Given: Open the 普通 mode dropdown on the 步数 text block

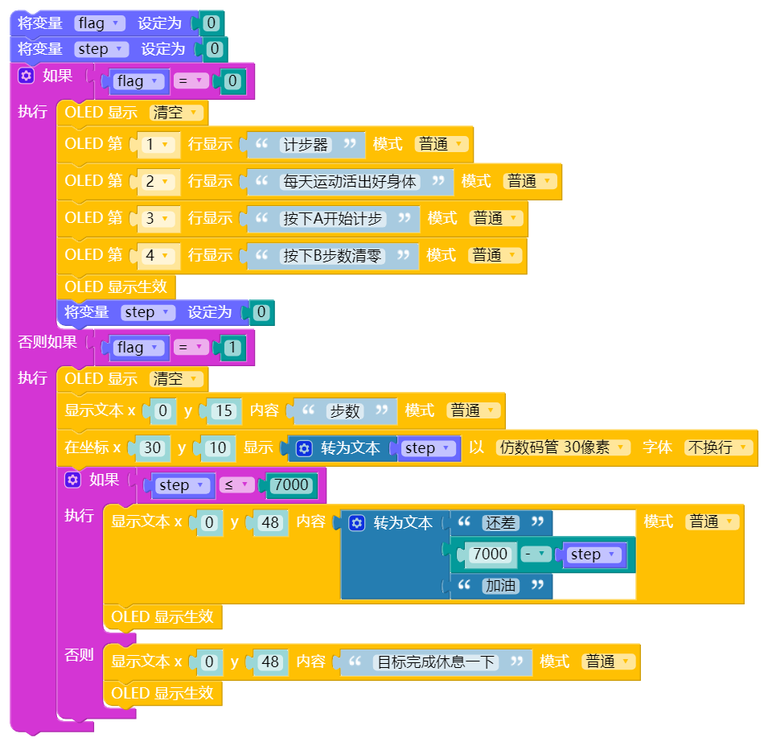Looking at the screenshot, I should (x=474, y=410).
